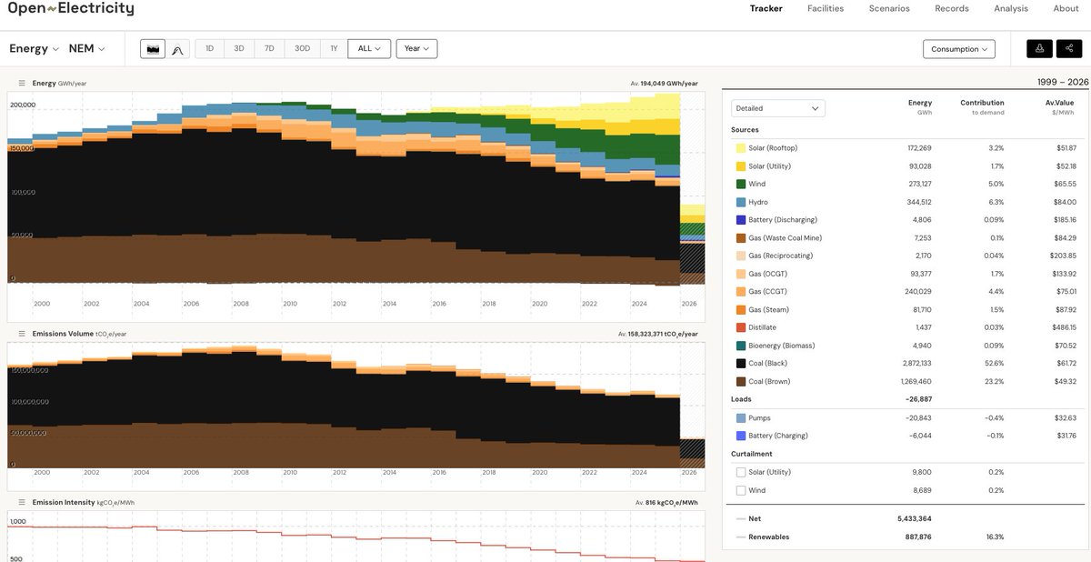The image size is (1091, 562).
Task: Select the 1D range button
Action: tap(209, 49)
